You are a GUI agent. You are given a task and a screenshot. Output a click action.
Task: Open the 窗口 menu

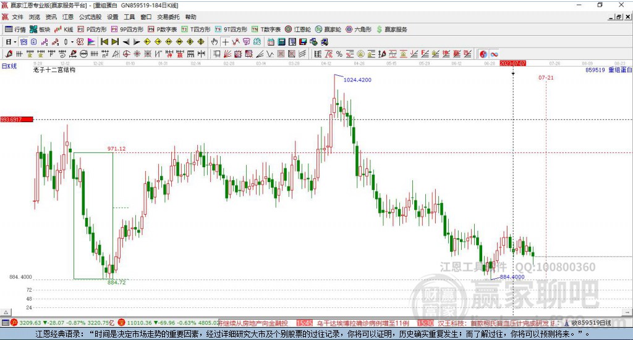[146, 17]
